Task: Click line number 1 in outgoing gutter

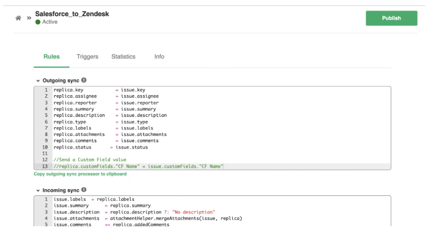Action: click(x=46, y=90)
